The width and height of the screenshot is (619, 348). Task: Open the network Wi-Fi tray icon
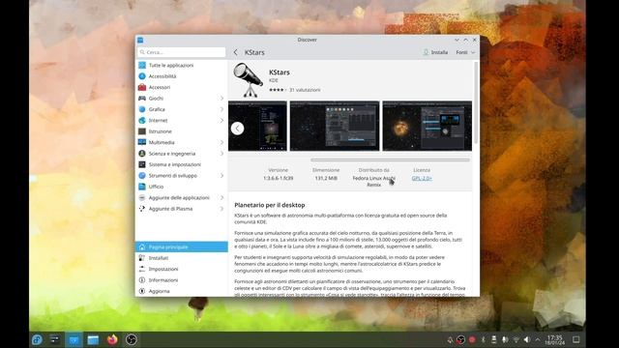[516, 339]
